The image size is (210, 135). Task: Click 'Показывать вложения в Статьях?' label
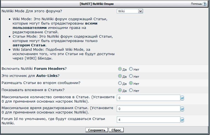click(x=33, y=90)
